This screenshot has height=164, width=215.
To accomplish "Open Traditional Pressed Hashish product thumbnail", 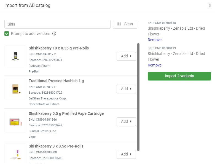I will click(x=15, y=89).
